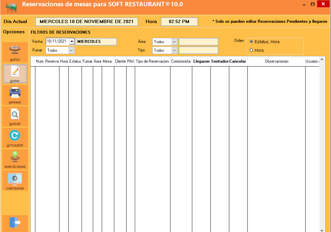Screen dimensions: 331x232
Task: Click the Comisionista column header
Action: click(x=181, y=61)
